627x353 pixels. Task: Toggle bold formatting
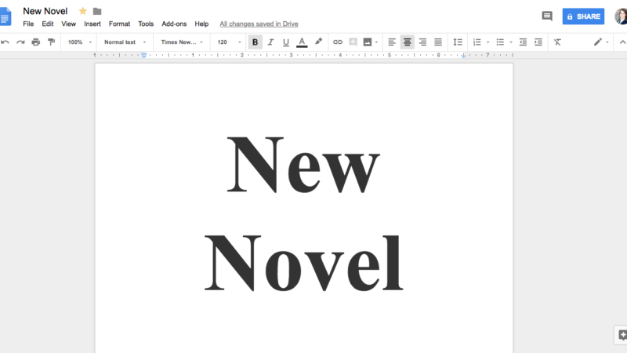[256, 42]
